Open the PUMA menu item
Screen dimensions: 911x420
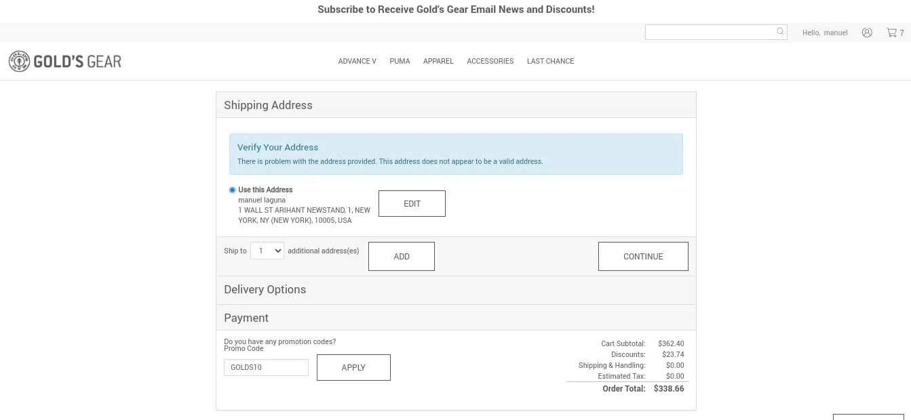[x=400, y=61]
